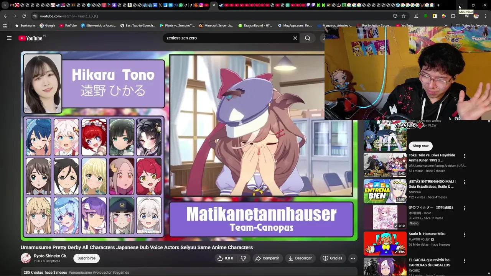Open options for EL GACHA que revivió video
Image resolution: width=491 pixels, height=276 pixels.
pos(464,261)
